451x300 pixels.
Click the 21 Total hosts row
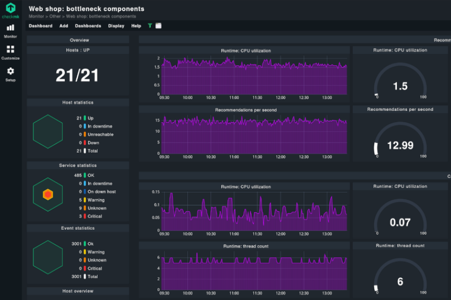click(x=87, y=151)
